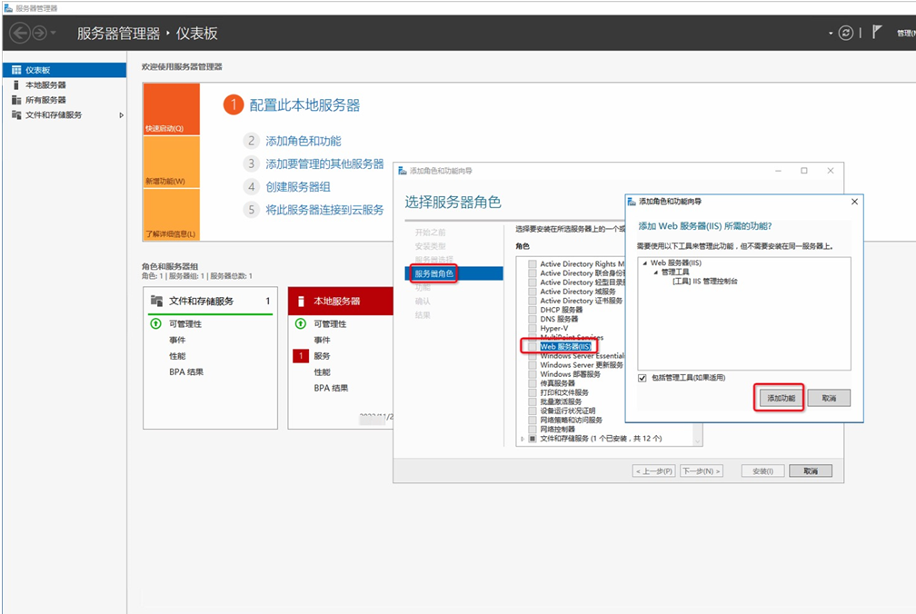Image resolution: width=916 pixels, height=614 pixels.
Task: Open the notifications flag icon
Action: [x=877, y=33]
